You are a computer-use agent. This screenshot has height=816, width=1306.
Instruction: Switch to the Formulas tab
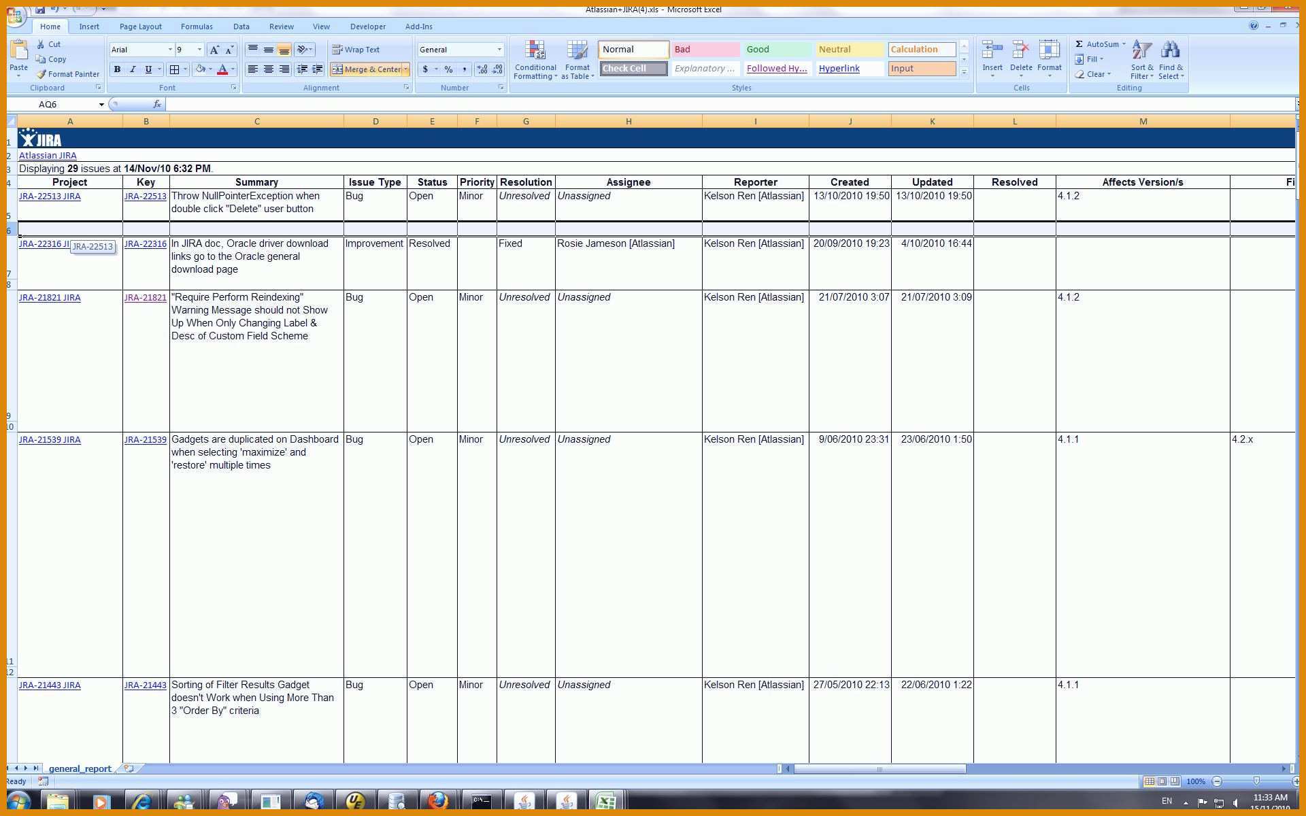point(197,27)
